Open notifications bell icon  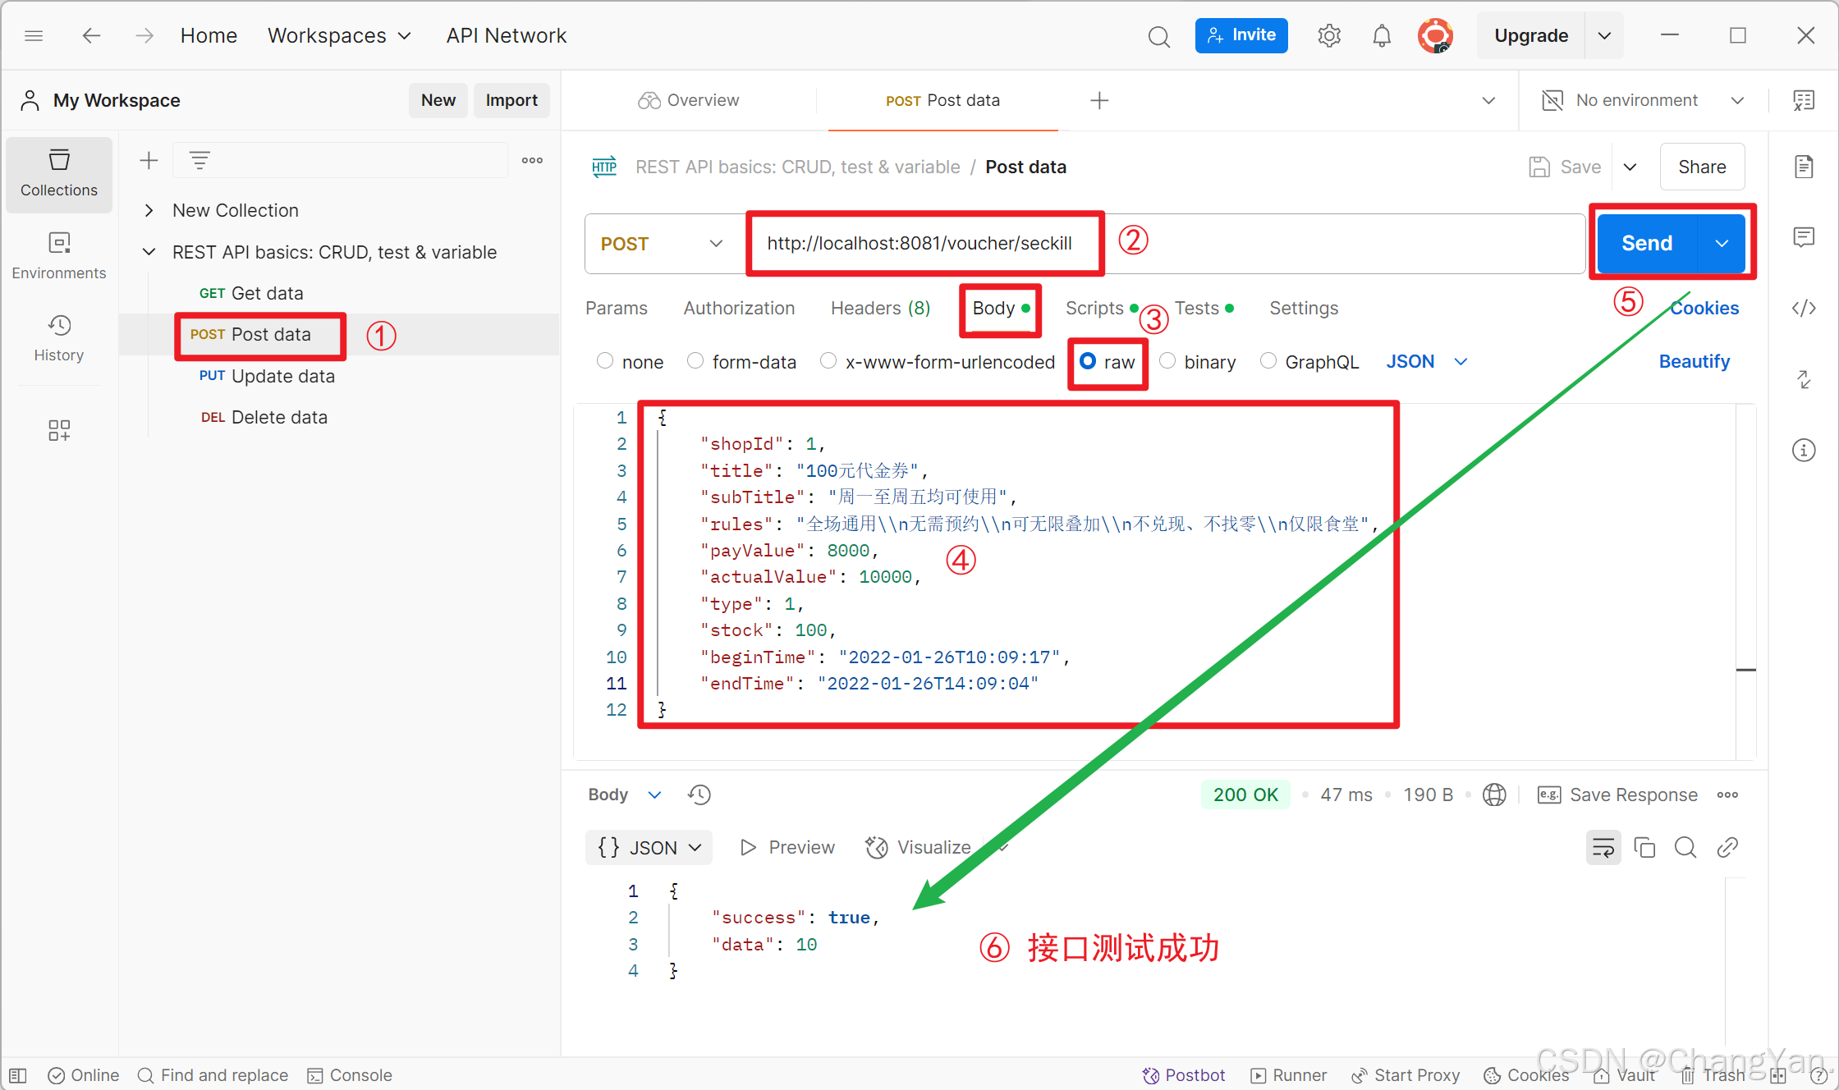[1382, 36]
